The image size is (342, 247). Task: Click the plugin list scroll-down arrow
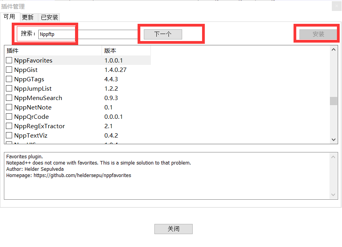[333, 140]
